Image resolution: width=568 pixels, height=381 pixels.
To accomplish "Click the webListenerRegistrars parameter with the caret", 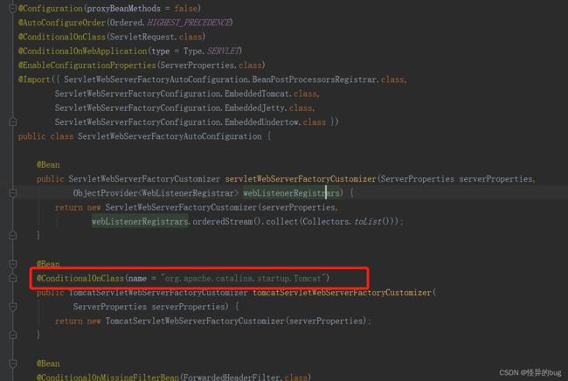I will pyautogui.click(x=291, y=193).
